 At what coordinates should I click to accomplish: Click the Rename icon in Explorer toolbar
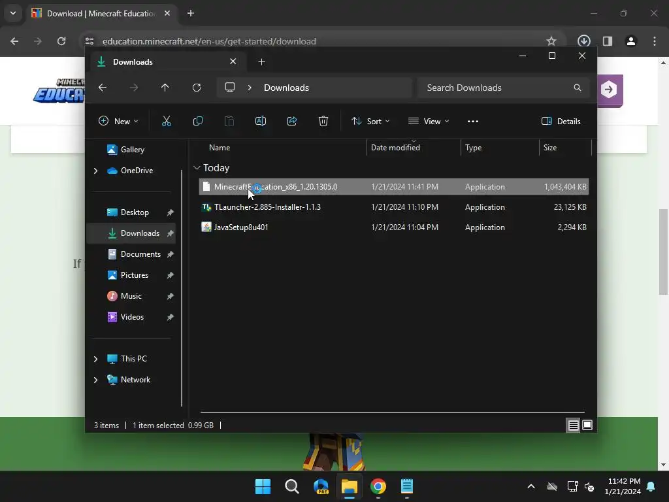(x=260, y=121)
